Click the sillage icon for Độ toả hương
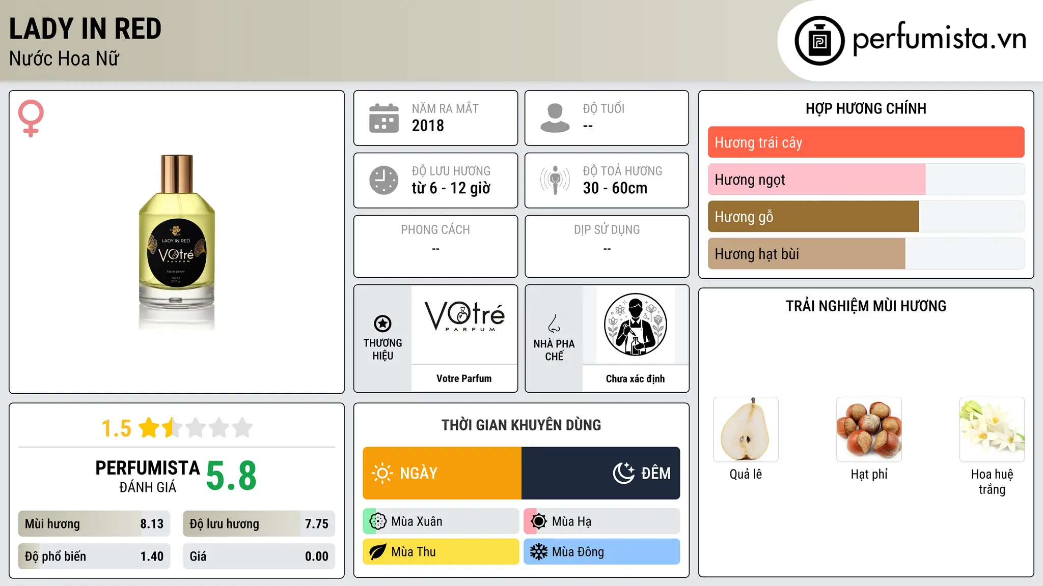This screenshot has width=1043, height=586. [555, 180]
